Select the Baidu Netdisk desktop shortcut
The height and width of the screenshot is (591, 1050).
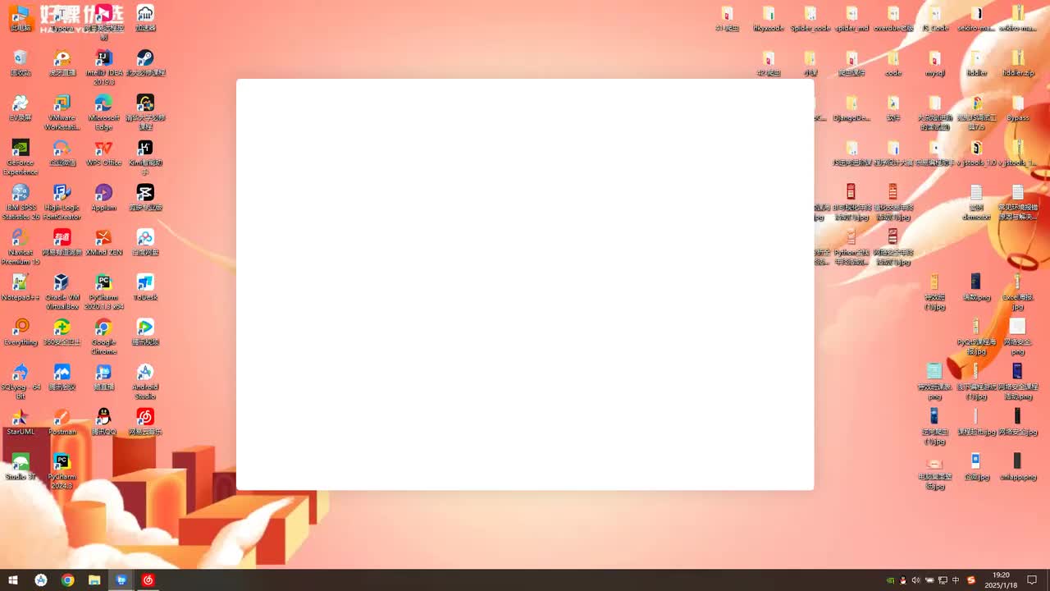pyautogui.click(x=145, y=242)
